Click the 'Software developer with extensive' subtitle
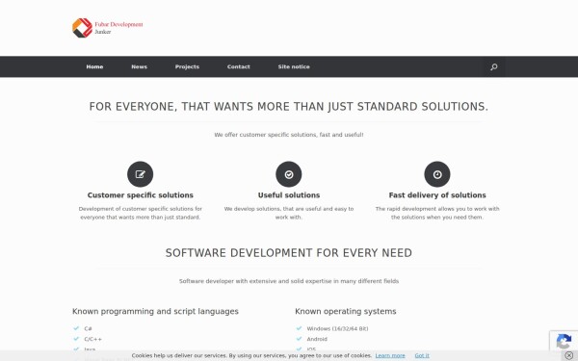This screenshot has width=578, height=361. coord(289,281)
